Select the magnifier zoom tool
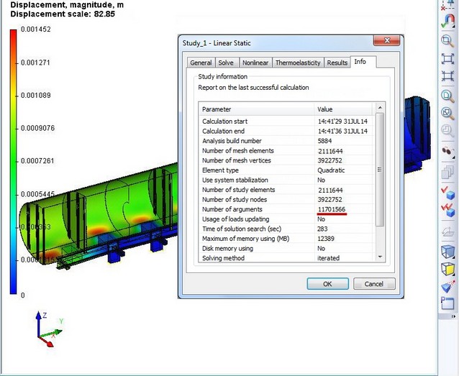The height and width of the screenshot is (376, 459). 447,42
